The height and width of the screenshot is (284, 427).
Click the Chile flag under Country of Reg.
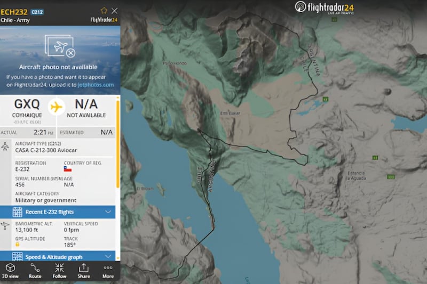pyautogui.click(x=68, y=169)
